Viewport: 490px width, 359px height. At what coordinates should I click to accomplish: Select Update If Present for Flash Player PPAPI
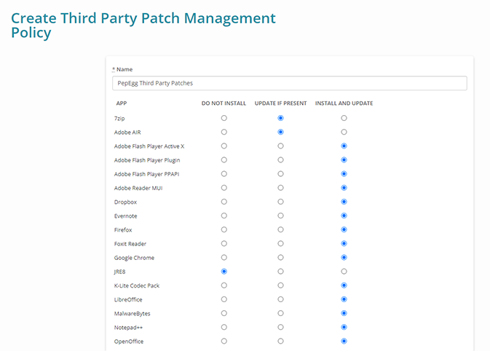click(x=280, y=174)
